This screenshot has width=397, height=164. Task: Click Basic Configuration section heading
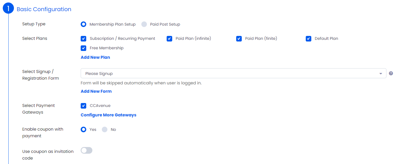click(44, 9)
